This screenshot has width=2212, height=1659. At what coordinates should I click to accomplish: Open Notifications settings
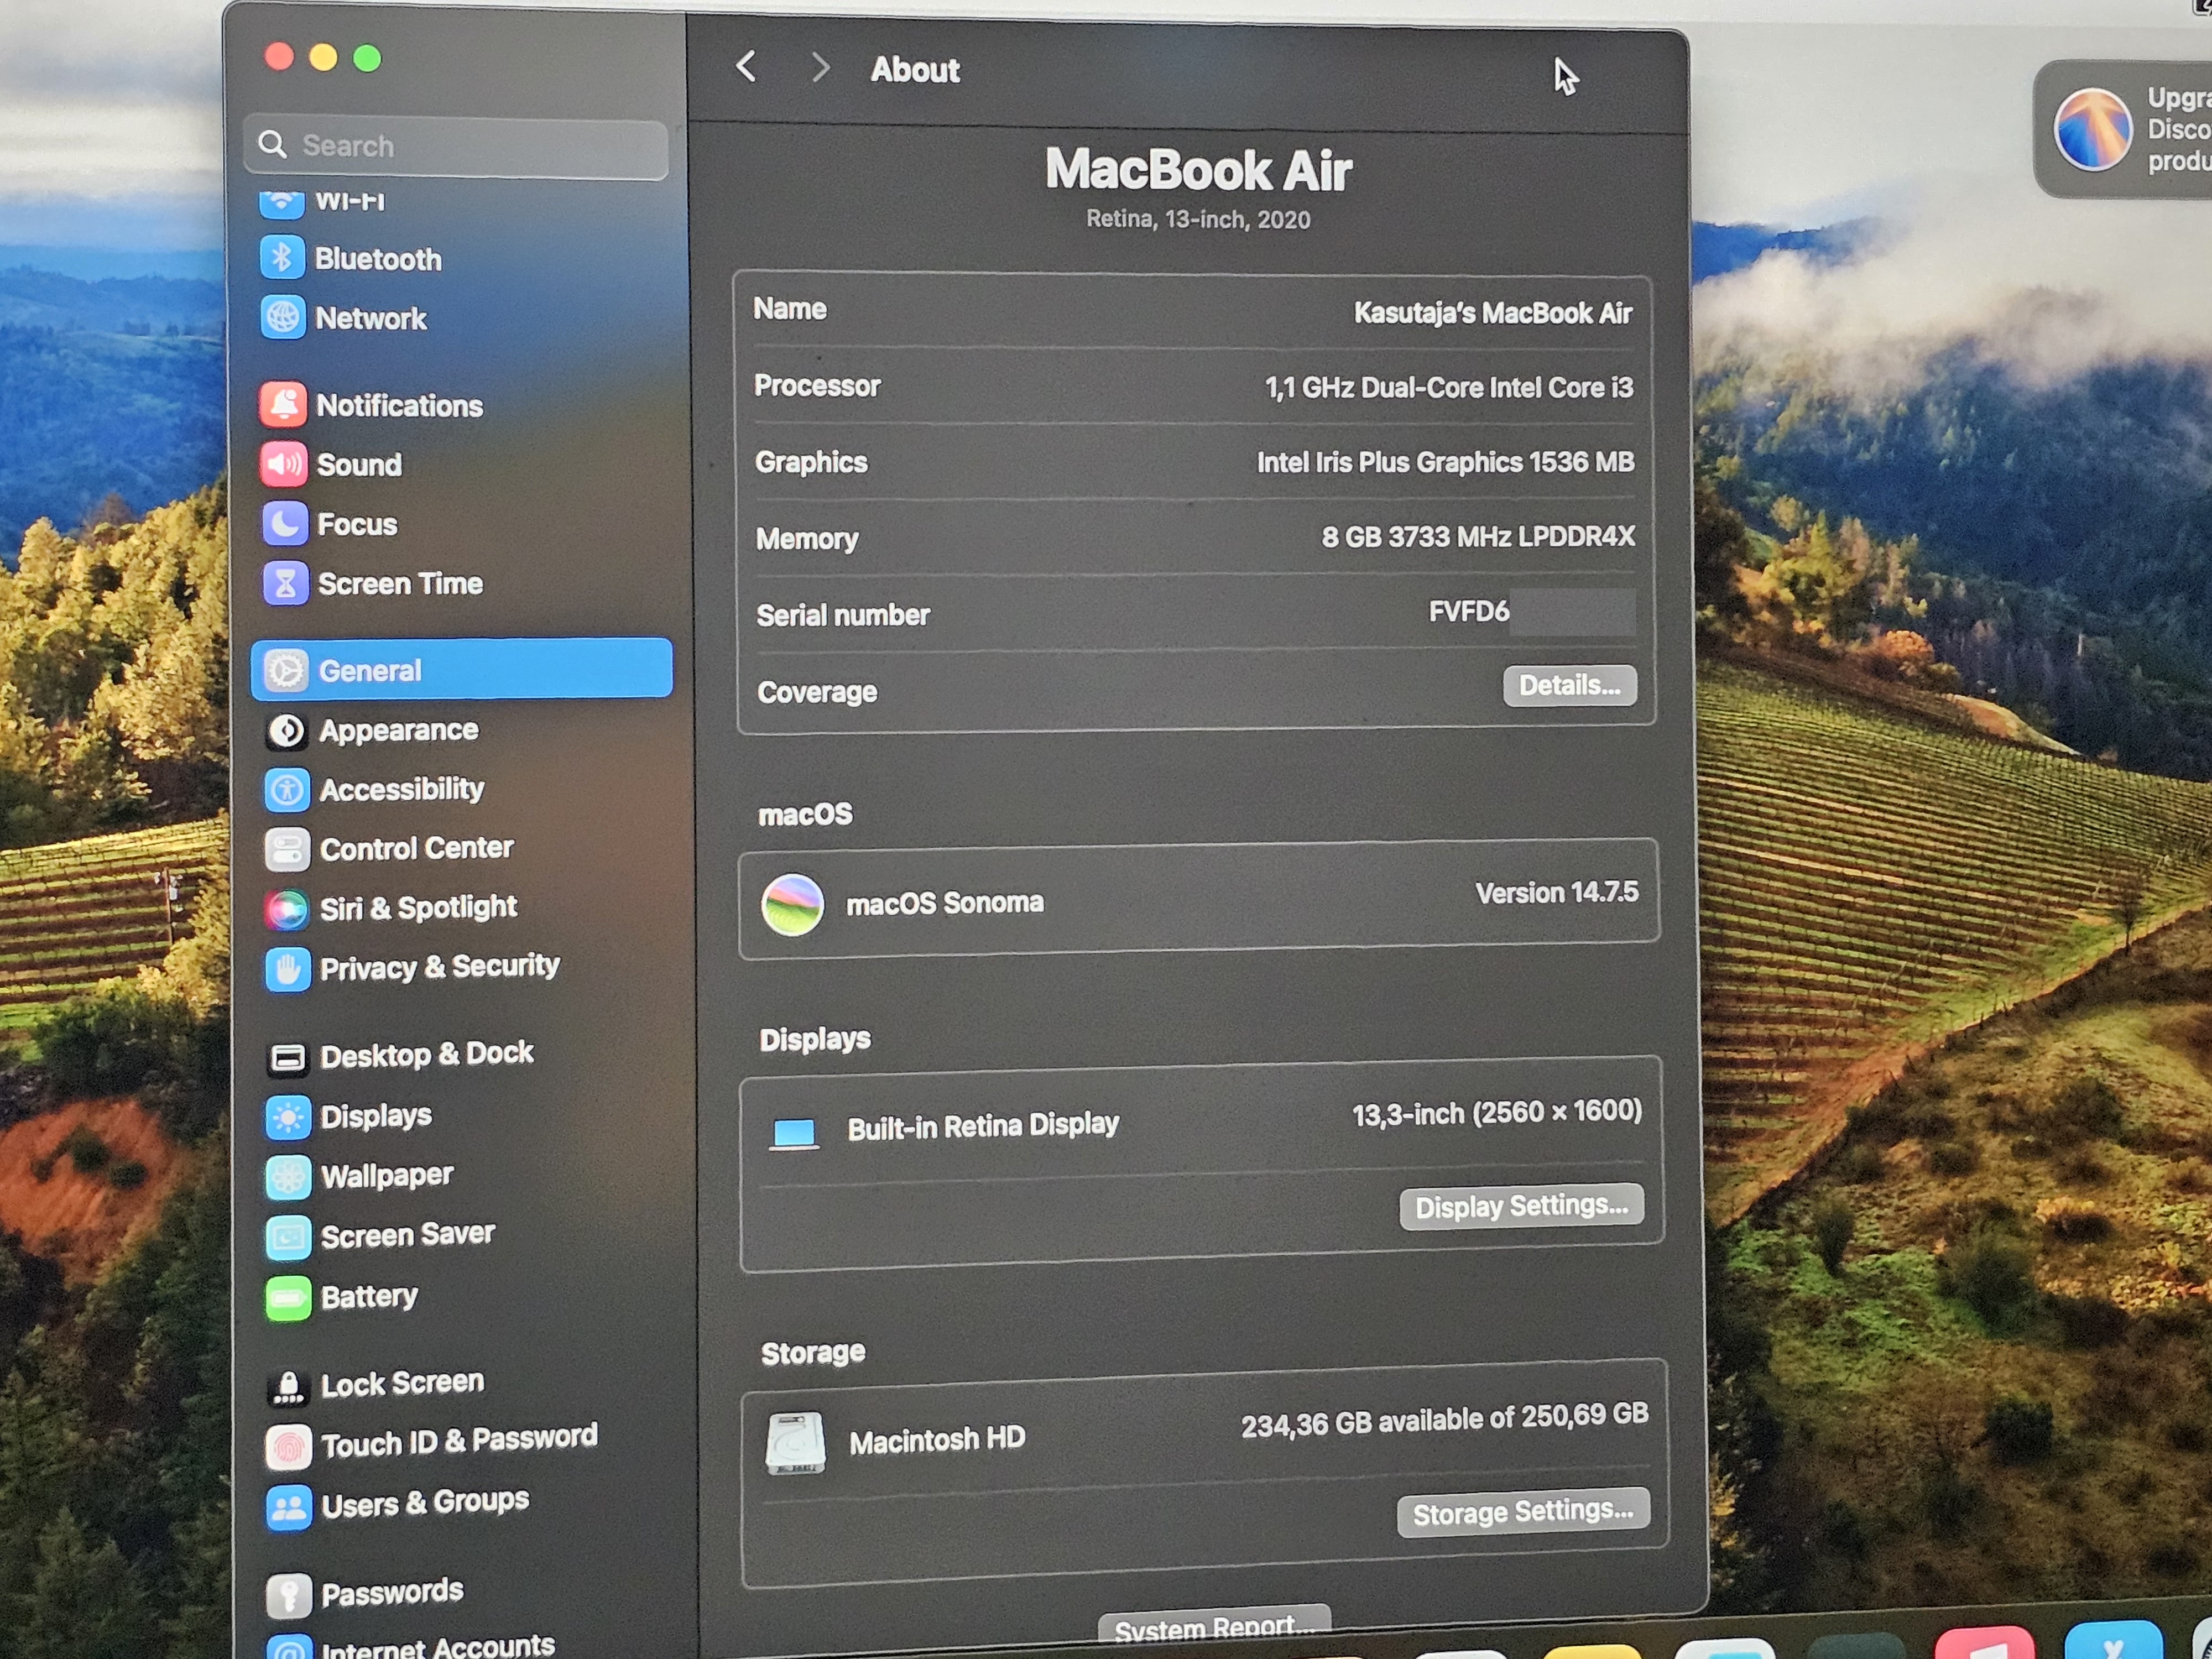point(372,405)
